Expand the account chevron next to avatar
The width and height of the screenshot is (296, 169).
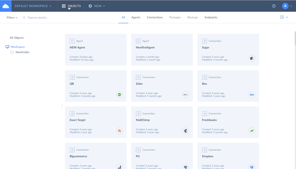[291, 6]
